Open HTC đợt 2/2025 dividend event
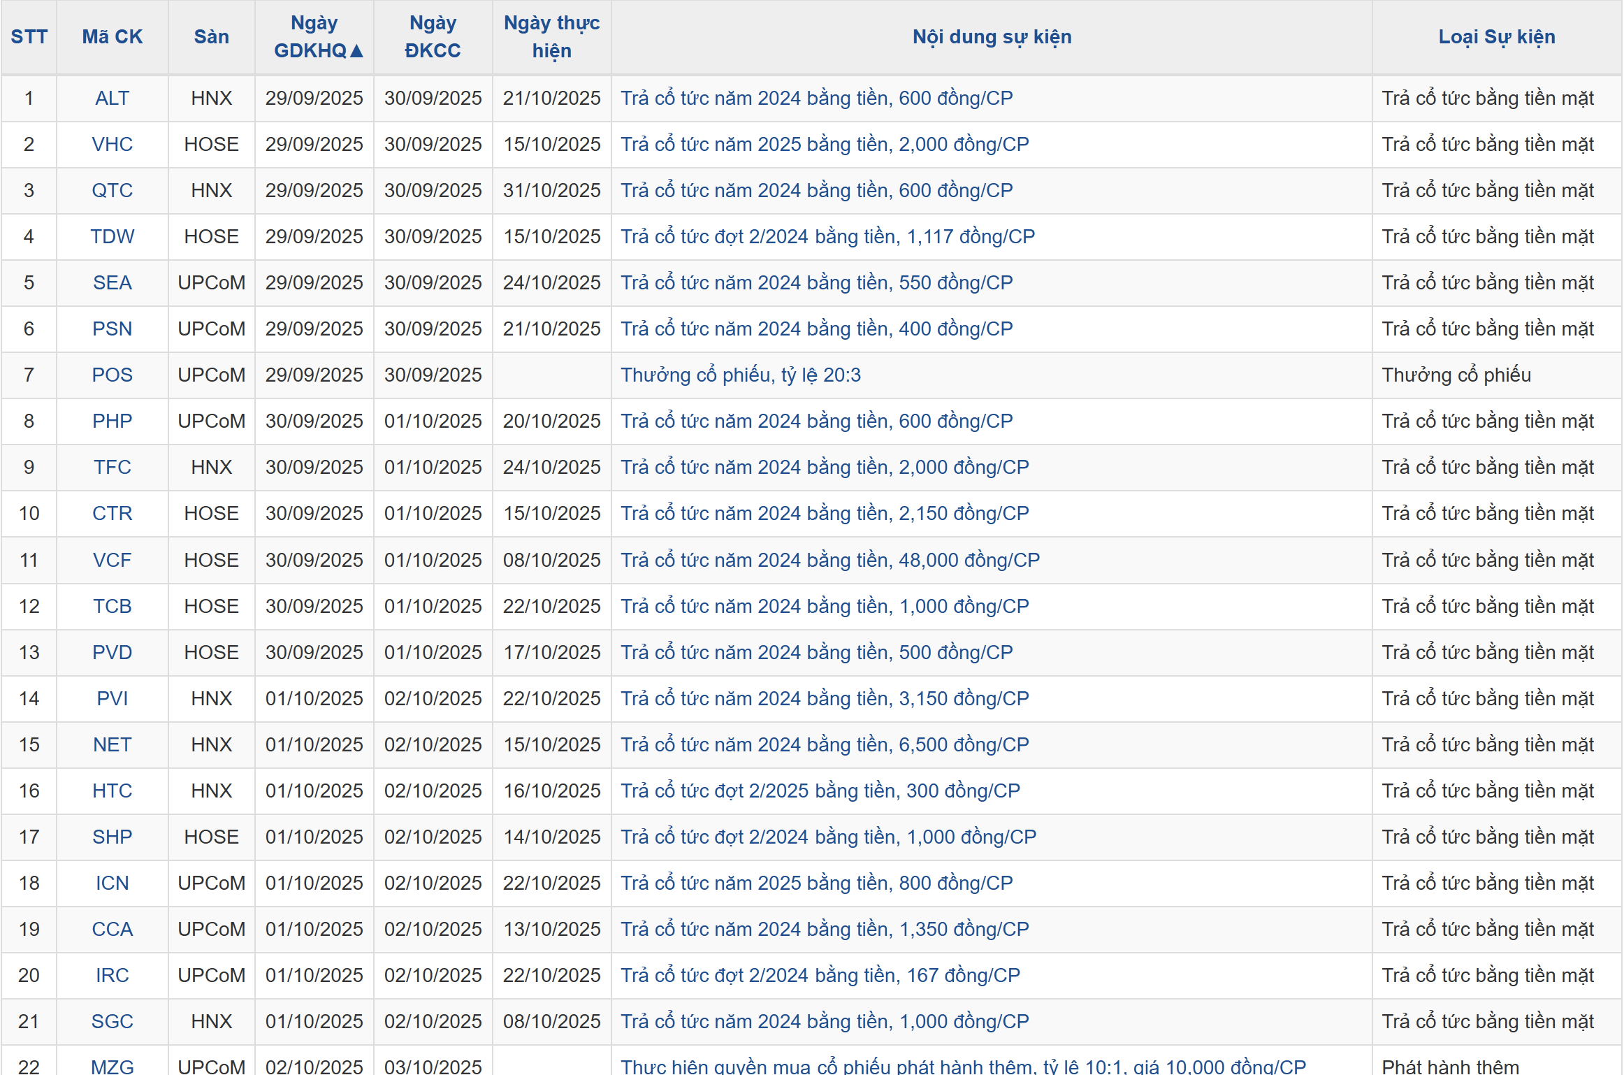The image size is (1624, 1075). click(820, 791)
